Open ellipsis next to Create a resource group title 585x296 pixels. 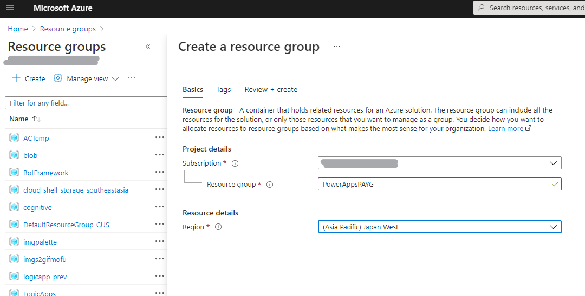tap(337, 47)
